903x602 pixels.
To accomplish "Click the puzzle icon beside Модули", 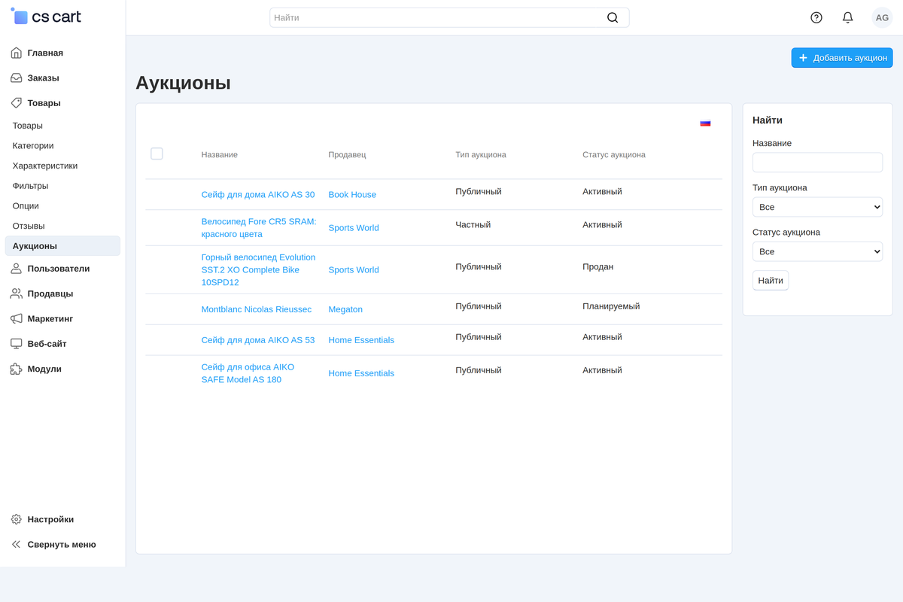I will 17,369.
